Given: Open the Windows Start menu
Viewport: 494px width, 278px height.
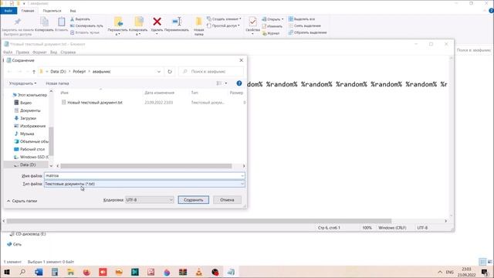Looking at the screenshot, I should coord(6,272).
